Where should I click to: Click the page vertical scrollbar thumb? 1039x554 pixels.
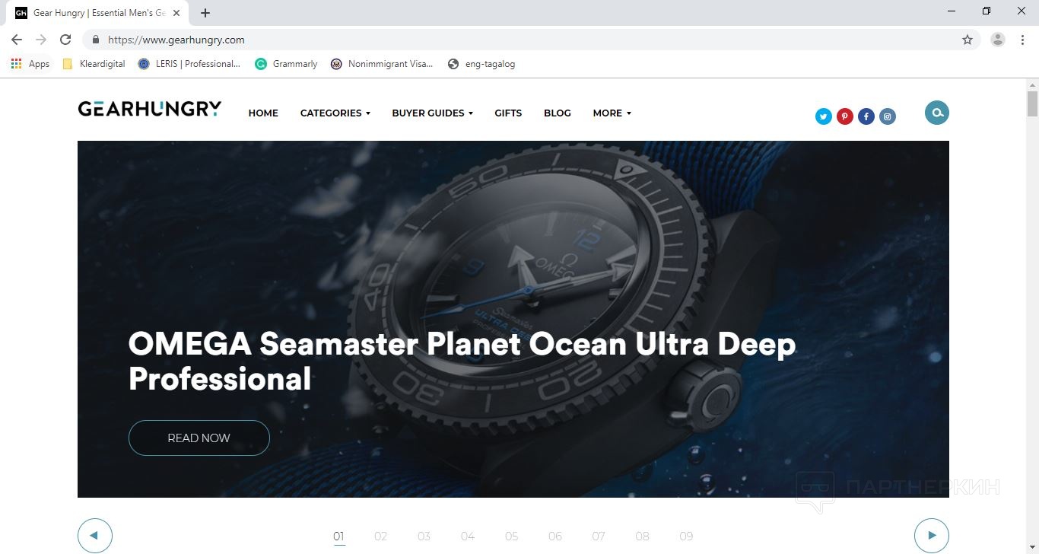click(1032, 103)
